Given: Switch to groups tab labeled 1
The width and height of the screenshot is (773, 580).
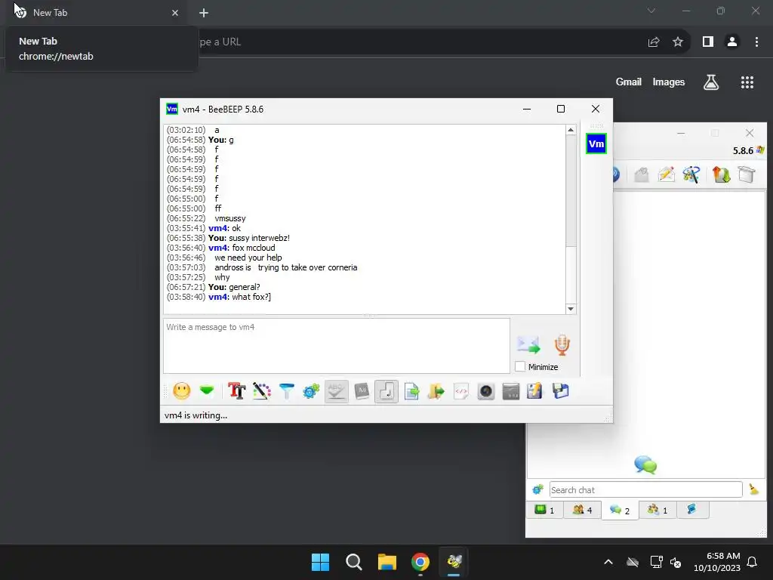Looking at the screenshot, I should point(658,510).
